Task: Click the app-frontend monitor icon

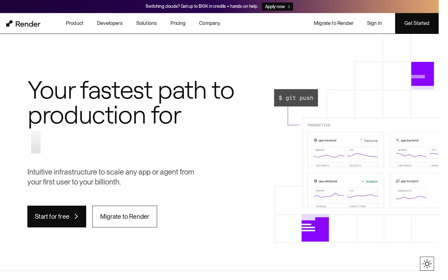Action: pyautogui.click(x=398, y=181)
